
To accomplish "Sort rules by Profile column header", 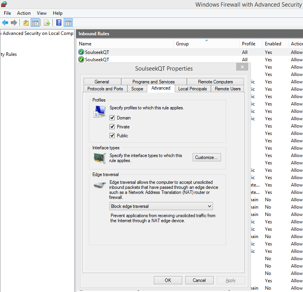I will (x=251, y=43).
